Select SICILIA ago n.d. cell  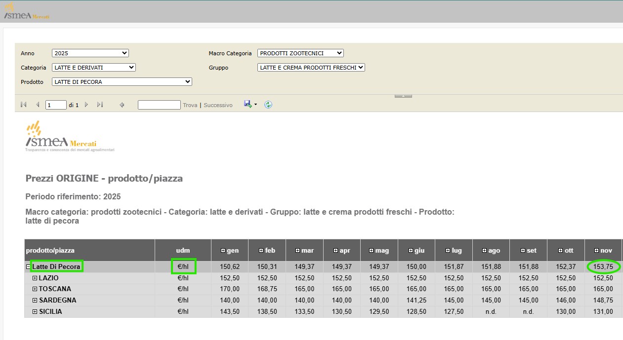[491, 312]
